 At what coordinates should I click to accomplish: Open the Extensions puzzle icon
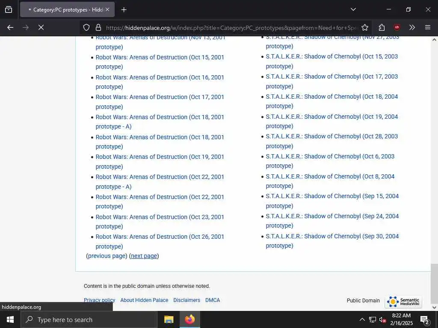[x=382, y=27]
